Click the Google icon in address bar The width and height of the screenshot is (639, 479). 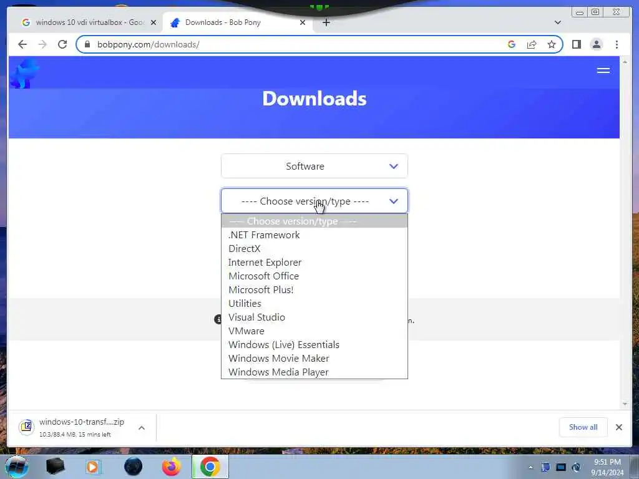tap(512, 44)
